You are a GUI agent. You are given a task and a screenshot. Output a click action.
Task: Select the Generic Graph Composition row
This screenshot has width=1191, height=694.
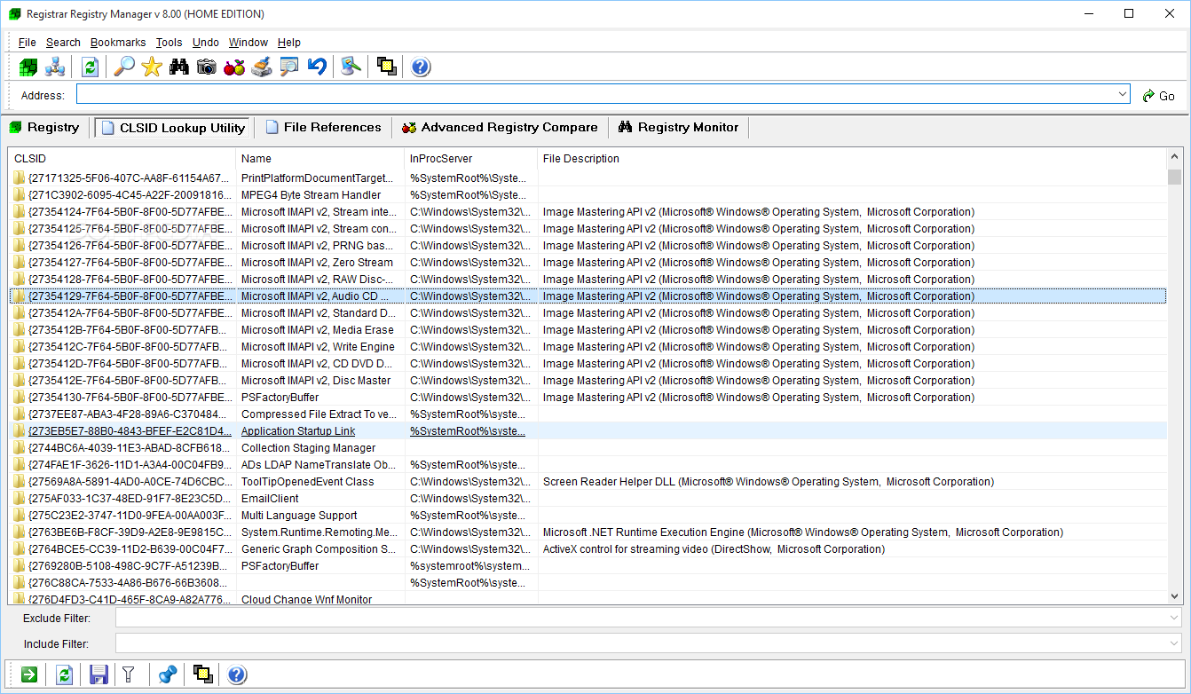[588, 549]
